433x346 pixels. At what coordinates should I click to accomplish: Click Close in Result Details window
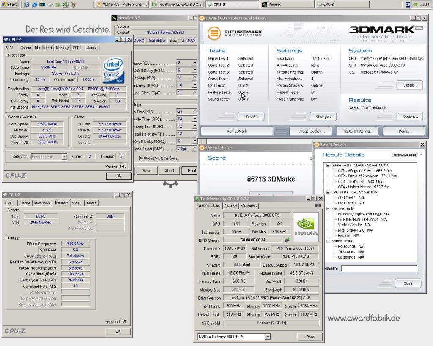click(x=408, y=283)
